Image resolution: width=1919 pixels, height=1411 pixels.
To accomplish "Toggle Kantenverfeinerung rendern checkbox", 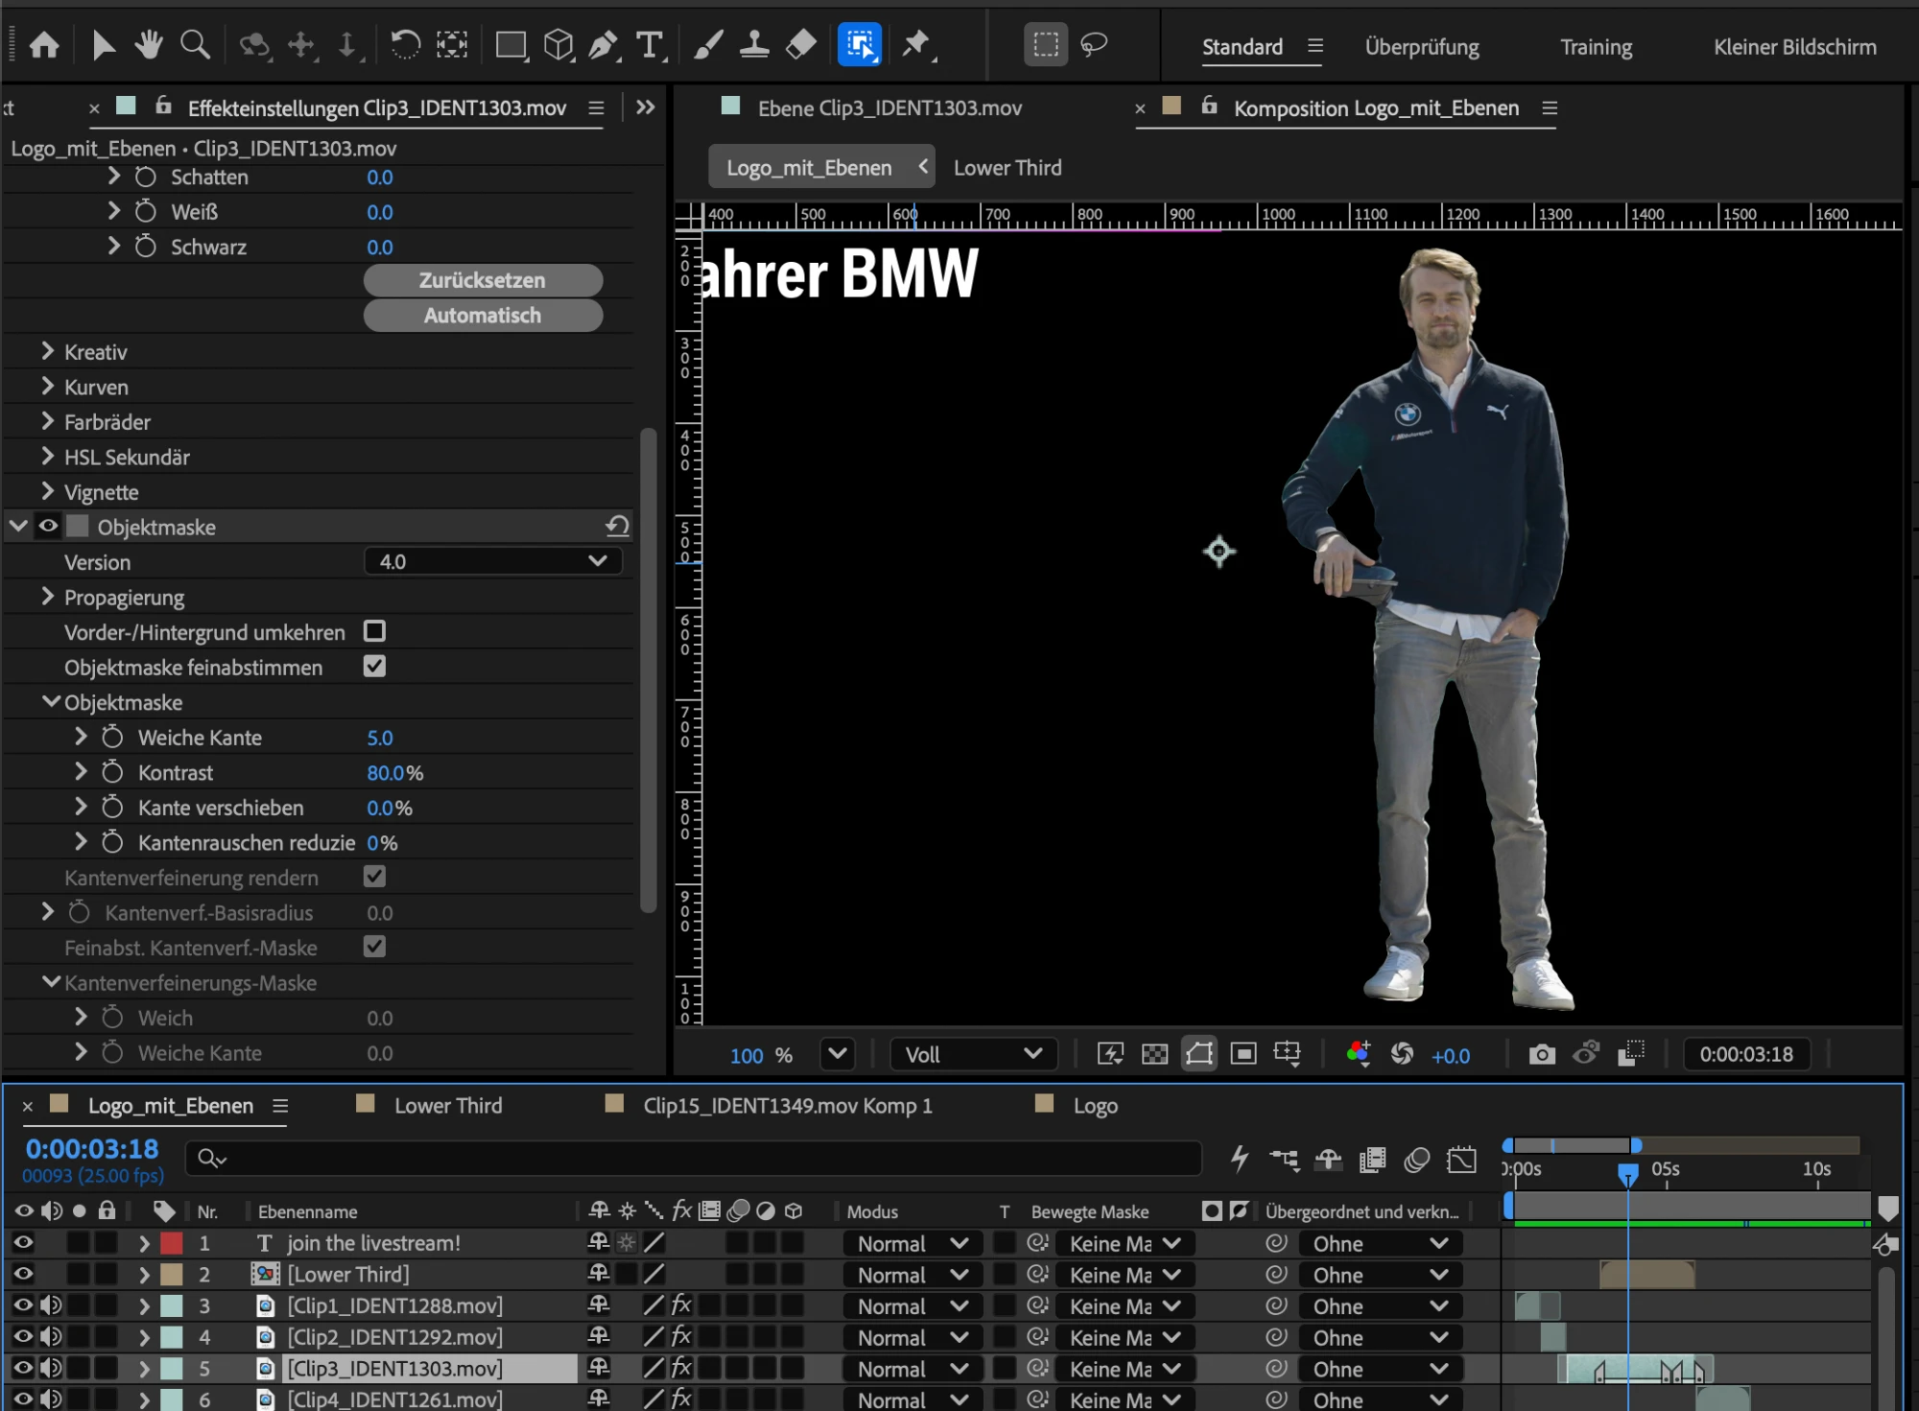I will (374, 877).
